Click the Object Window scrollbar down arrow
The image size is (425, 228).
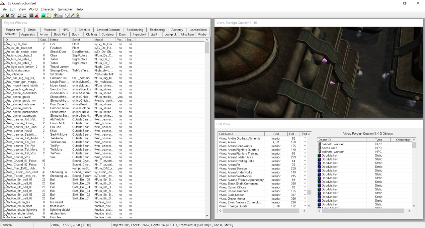click(x=207, y=215)
